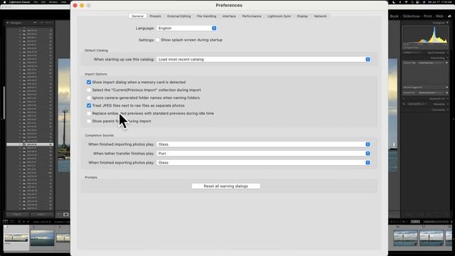Viewport: 455px width, 256px height.
Task: Collapse the Histogram panel in Lightroom
Action: click(x=447, y=23)
